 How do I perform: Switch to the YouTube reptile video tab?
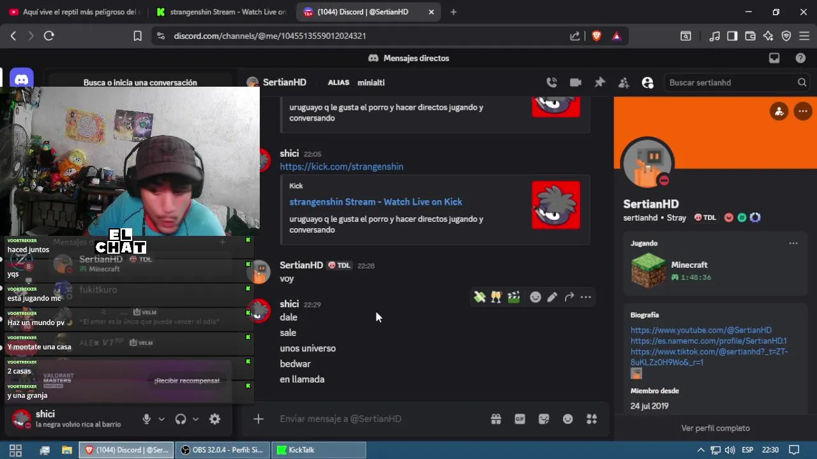75,11
